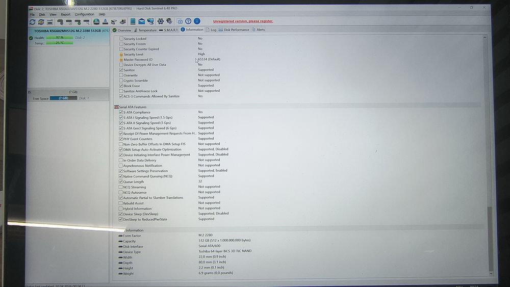Viewport: 510px width, 287px height.
Task: Toggle the Hybrid Information checkbox
Action: tap(121, 208)
